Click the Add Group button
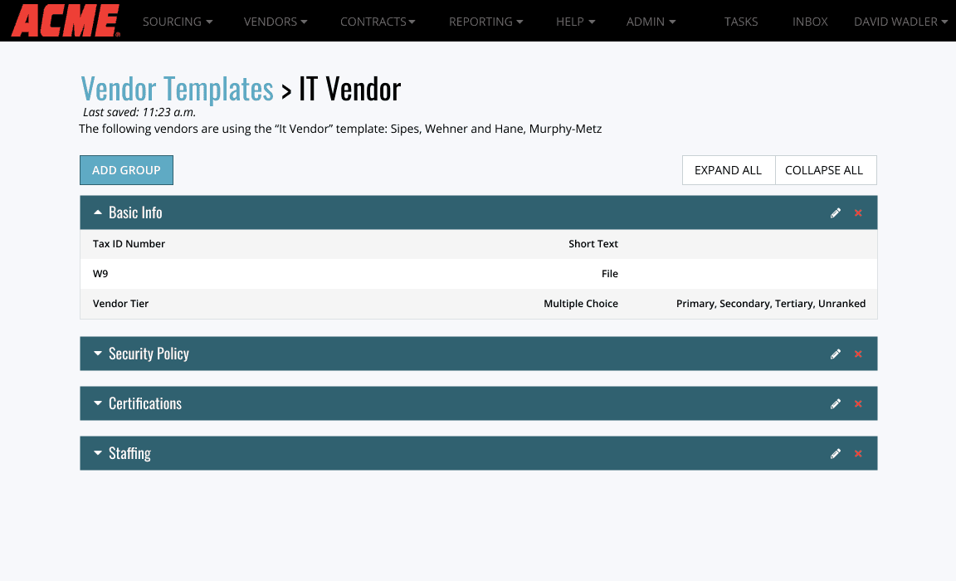The width and height of the screenshot is (956, 581). 126,170
